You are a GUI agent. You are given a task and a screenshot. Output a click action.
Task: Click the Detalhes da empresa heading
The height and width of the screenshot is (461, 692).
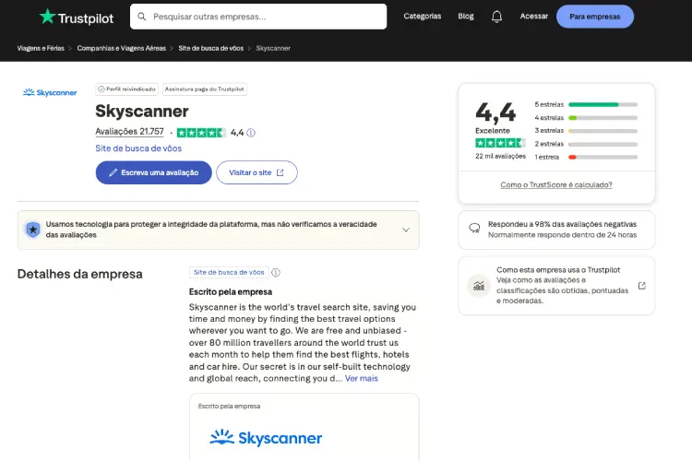coord(80,274)
